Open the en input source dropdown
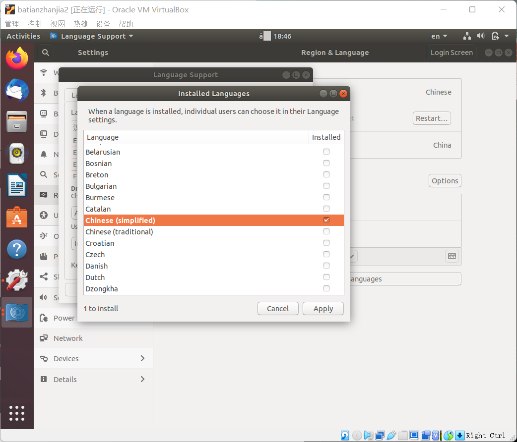 pyautogui.click(x=439, y=36)
